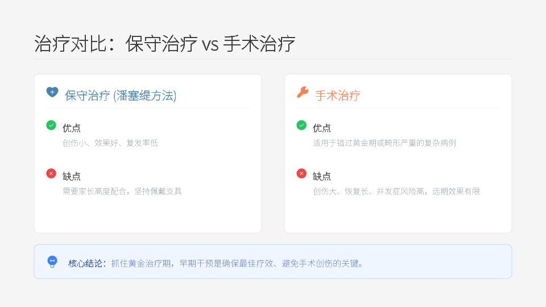Screen dimensions: 546x307
Task: Click the blue lightbulb icon near 核心结论
Action: click(52, 262)
